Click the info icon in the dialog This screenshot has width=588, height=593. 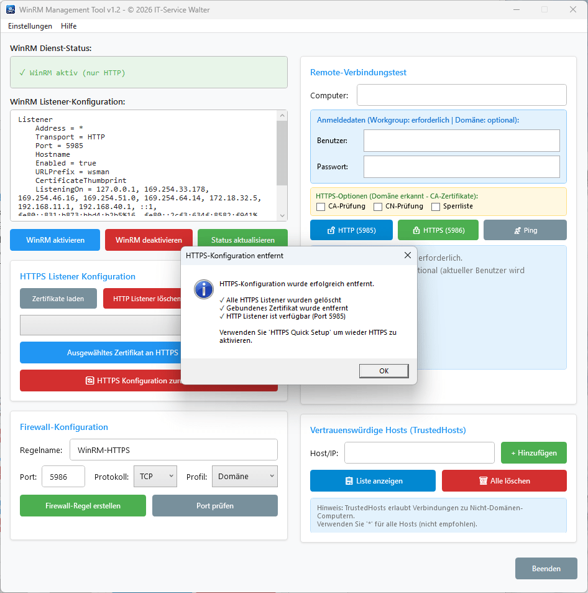point(203,289)
